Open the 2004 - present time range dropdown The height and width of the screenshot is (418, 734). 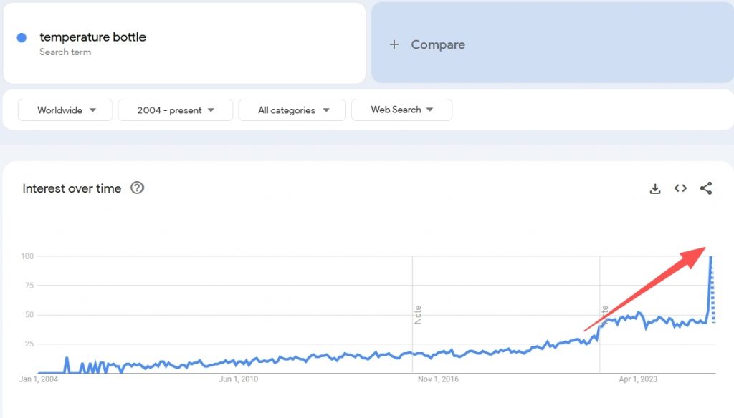[x=176, y=110]
